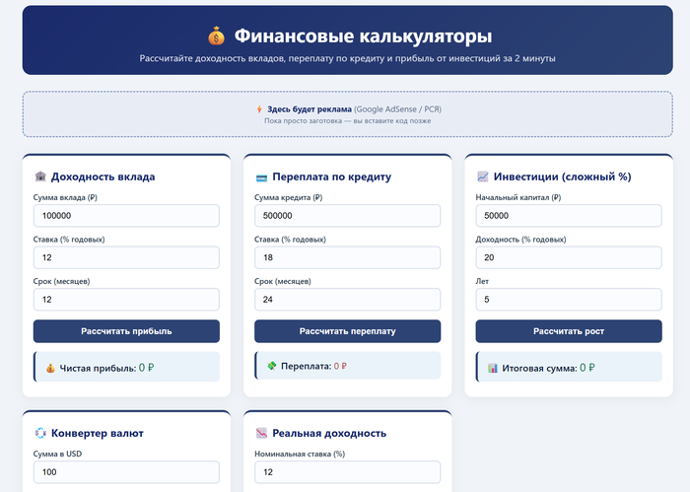The image size is (690, 492).
Task: Click the Реальная доходность card heading
Action: (x=329, y=433)
